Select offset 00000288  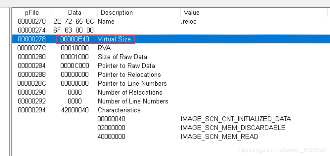tap(32, 75)
